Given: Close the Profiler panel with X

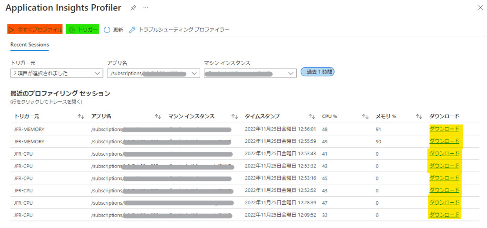Looking at the screenshot, I should click(479, 8).
